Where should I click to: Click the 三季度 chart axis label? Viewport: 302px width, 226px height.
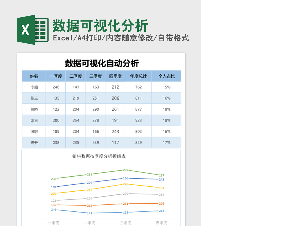click(126, 223)
